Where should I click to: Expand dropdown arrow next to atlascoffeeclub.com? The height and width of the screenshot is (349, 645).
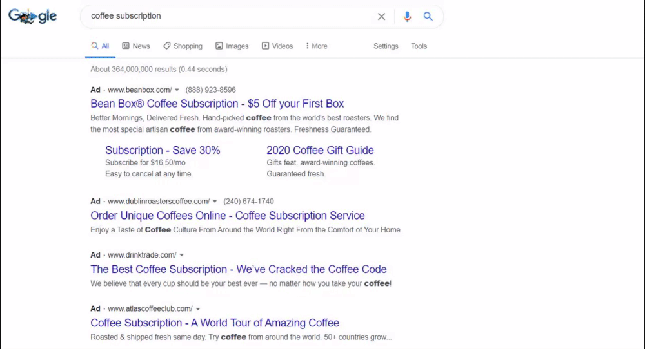click(198, 309)
